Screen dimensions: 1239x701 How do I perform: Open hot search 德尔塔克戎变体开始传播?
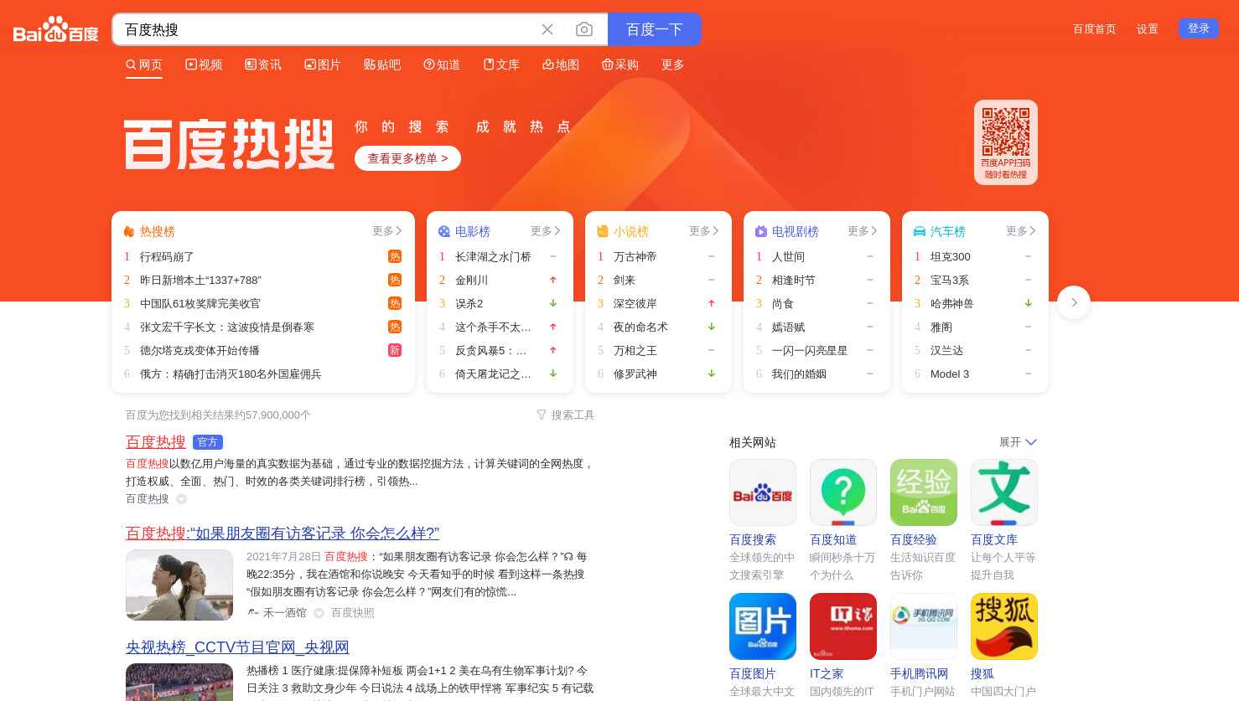[200, 350]
